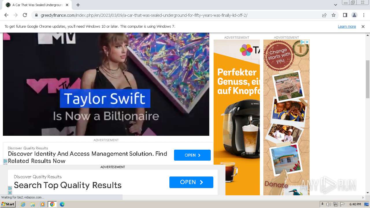Open Windows Media Player from taskbar
The width and height of the screenshot is (370, 208).
pos(42,204)
